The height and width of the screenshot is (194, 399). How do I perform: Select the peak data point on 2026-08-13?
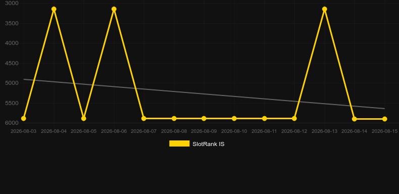tap(324, 9)
